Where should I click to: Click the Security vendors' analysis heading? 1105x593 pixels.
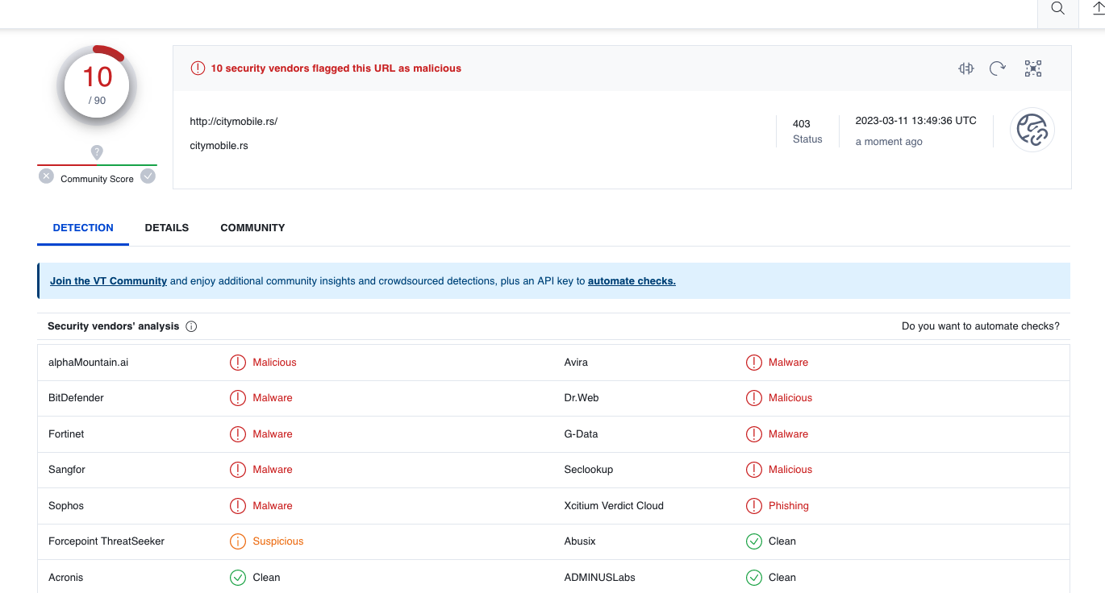click(114, 326)
